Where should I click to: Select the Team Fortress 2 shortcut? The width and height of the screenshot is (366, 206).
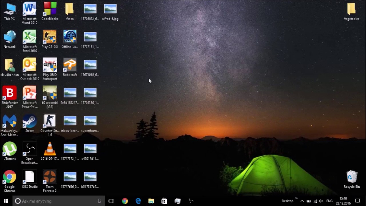click(x=50, y=181)
